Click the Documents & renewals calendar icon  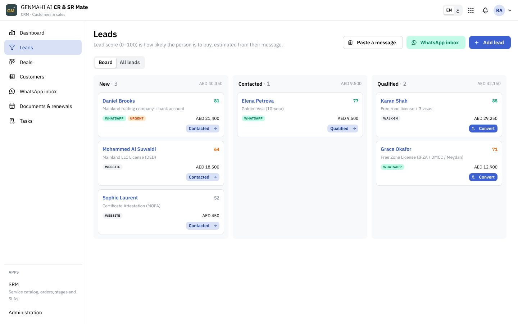pyautogui.click(x=12, y=106)
